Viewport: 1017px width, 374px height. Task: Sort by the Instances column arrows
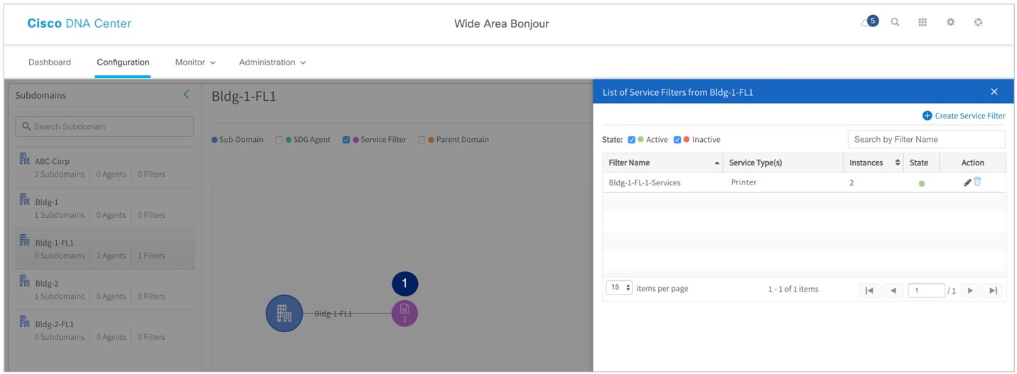click(x=898, y=163)
